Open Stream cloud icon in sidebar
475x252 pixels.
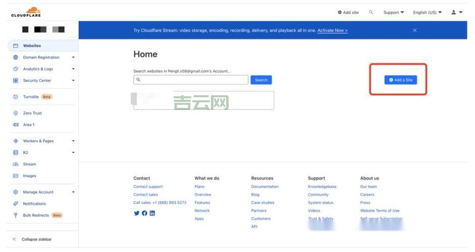pyautogui.click(x=16, y=164)
